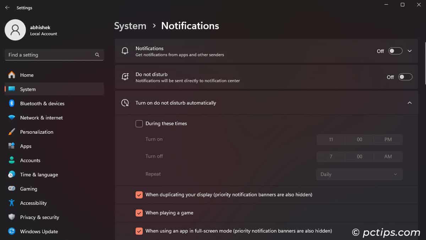Screen dimensions: 426x240
Task: Uncheck 'When playing a game'
Action: tap(139, 213)
